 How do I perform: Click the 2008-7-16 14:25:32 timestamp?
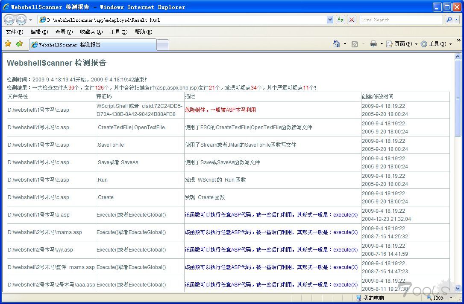[385, 236]
